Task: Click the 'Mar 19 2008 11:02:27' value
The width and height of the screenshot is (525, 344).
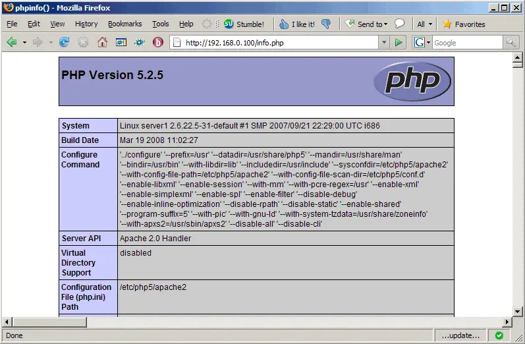Action: 159,140
